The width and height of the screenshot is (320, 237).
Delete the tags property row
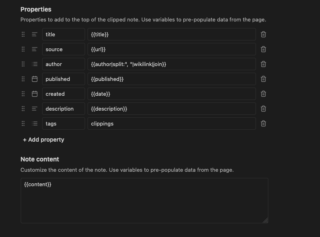[263, 123]
